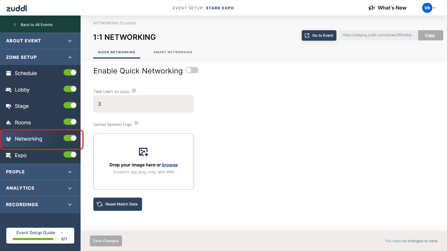Screen dimensions: 447x251
Task: Click 'Supports: jpg, jpeg, png' hint text
Action: coord(143,172)
